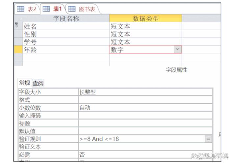Click the 短文本 data type for 学号
The height and width of the screenshot is (164, 233).
(x=145, y=42)
